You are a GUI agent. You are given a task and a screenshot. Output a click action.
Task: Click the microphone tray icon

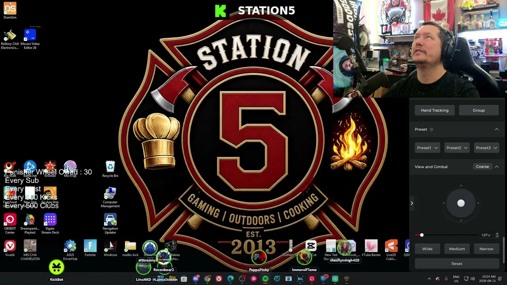click(446, 279)
